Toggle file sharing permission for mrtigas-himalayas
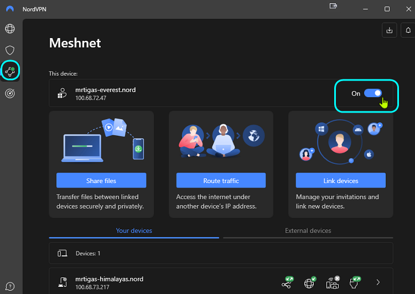 287,282
